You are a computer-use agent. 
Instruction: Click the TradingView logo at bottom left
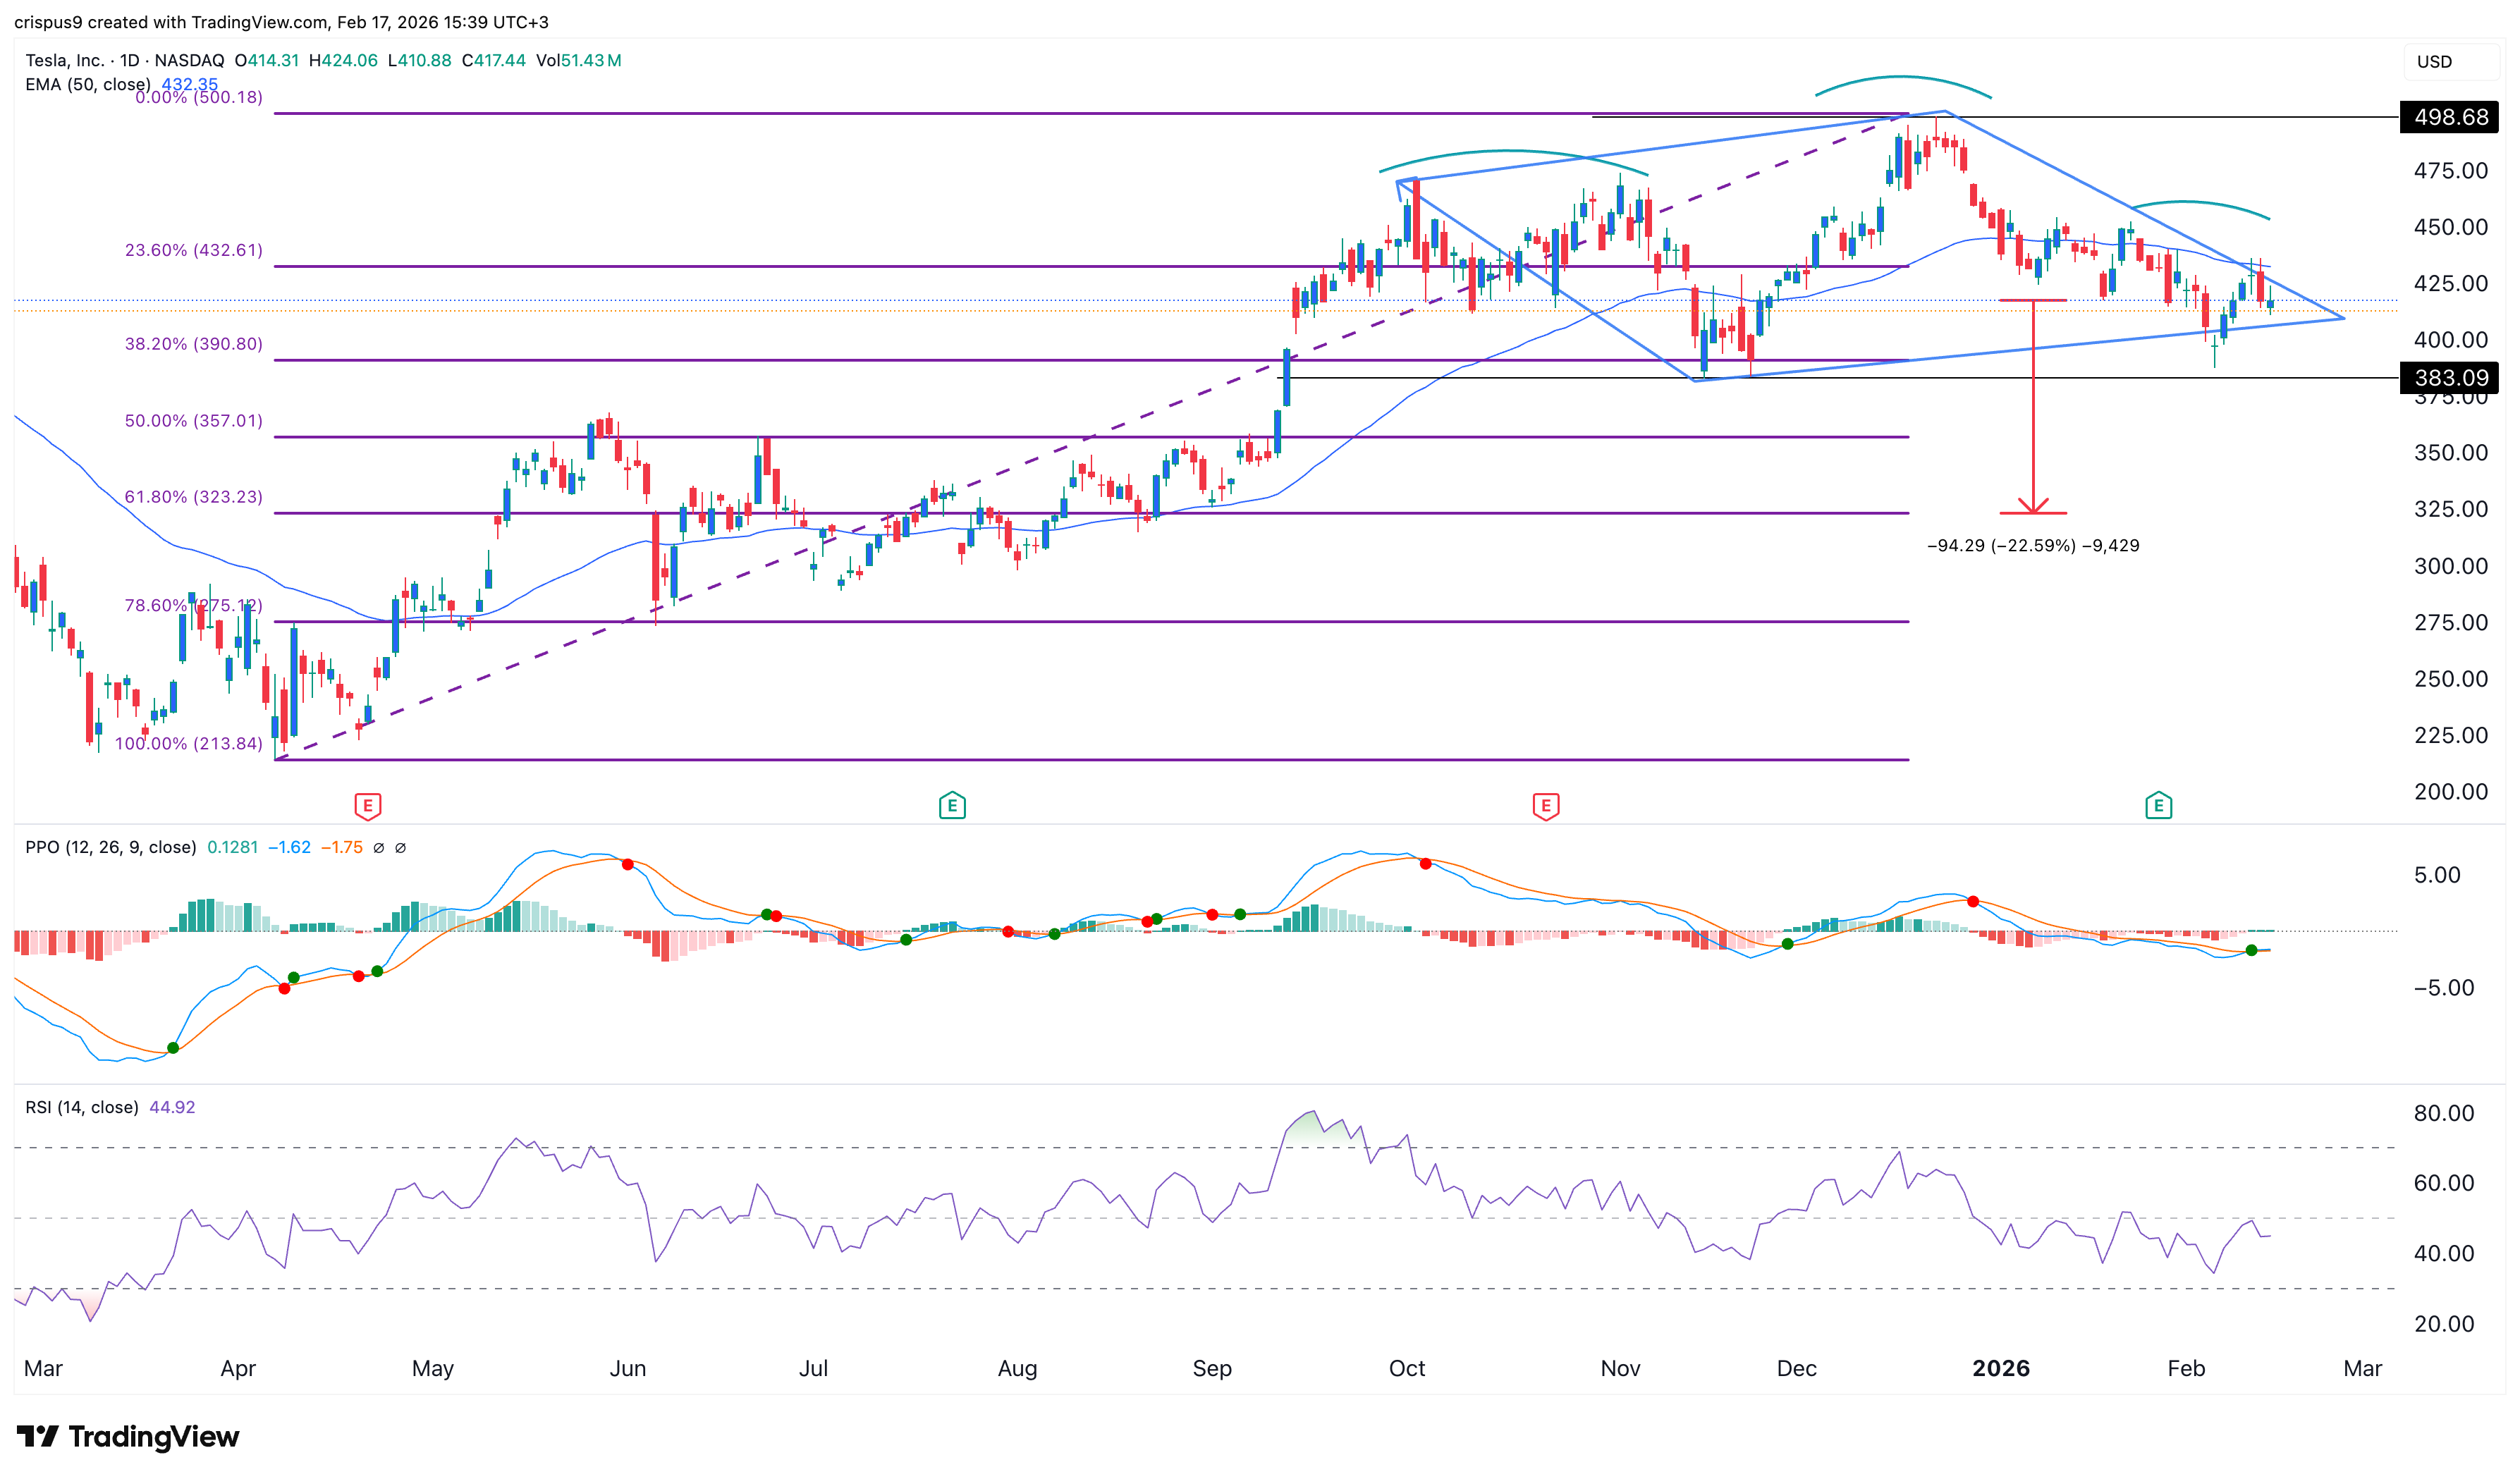128,1437
